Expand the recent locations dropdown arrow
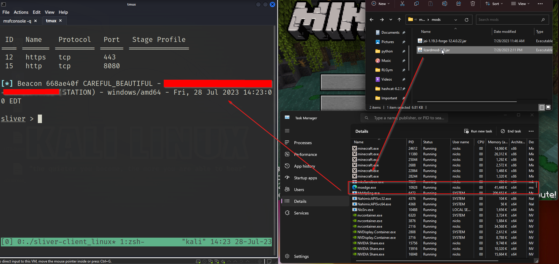 click(x=390, y=20)
